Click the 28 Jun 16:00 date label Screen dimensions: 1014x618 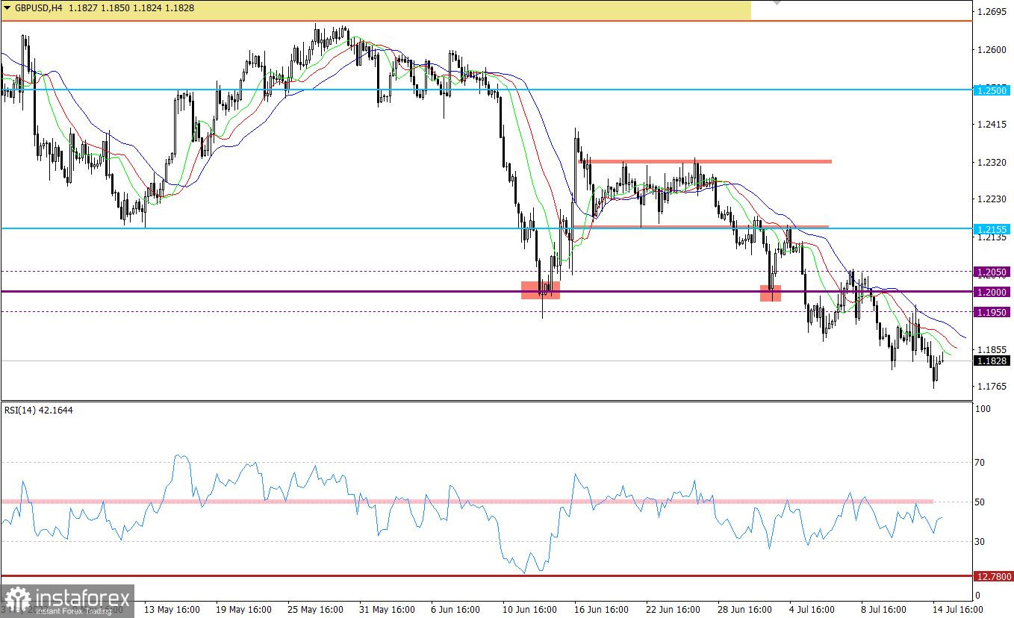click(745, 610)
